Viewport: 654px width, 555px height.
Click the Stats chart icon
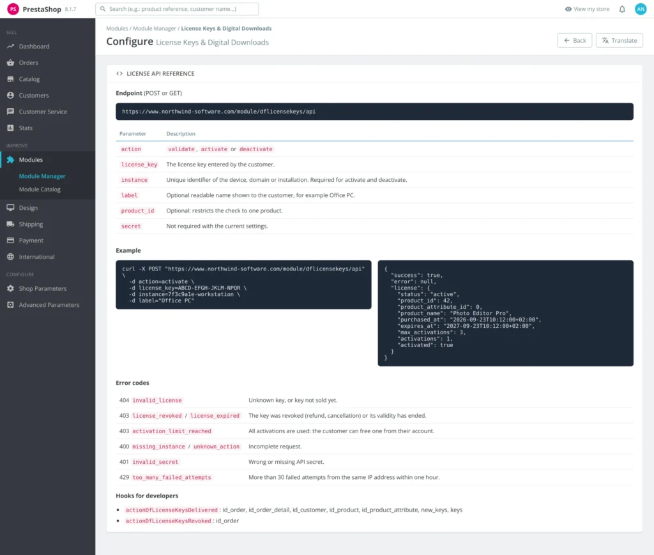click(10, 128)
